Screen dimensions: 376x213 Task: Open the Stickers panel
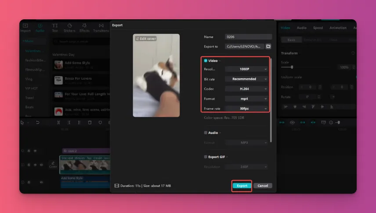coord(69,28)
